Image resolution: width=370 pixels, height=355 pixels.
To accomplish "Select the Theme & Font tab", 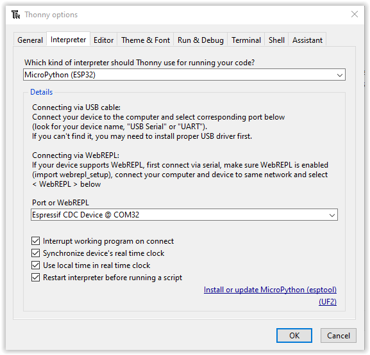I will (x=146, y=40).
